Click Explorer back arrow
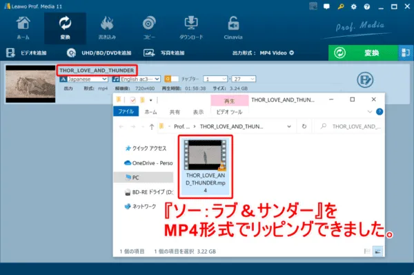Viewport: 414px width, 275px height. pyautogui.click(x=121, y=126)
